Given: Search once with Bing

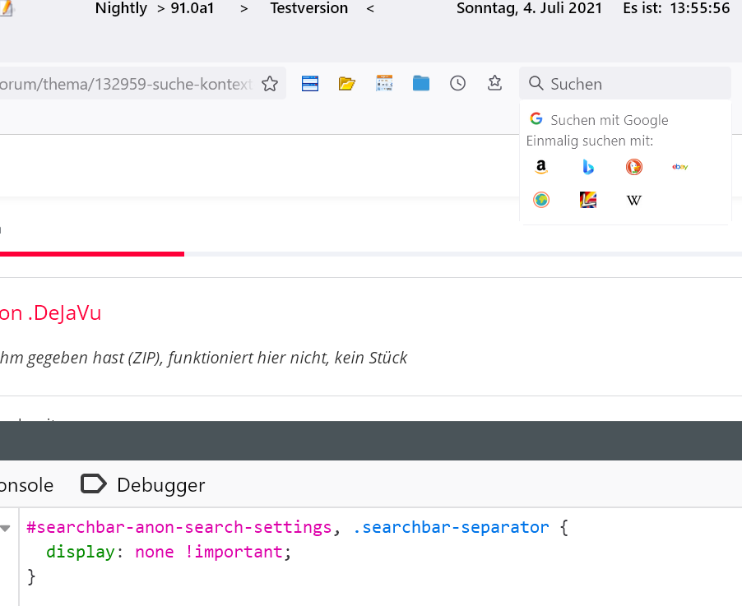Looking at the screenshot, I should (587, 167).
